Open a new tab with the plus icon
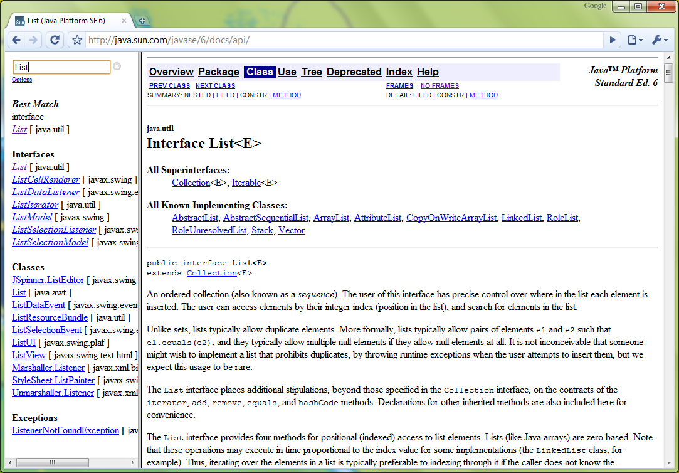679x473 pixels. [142, 20]
